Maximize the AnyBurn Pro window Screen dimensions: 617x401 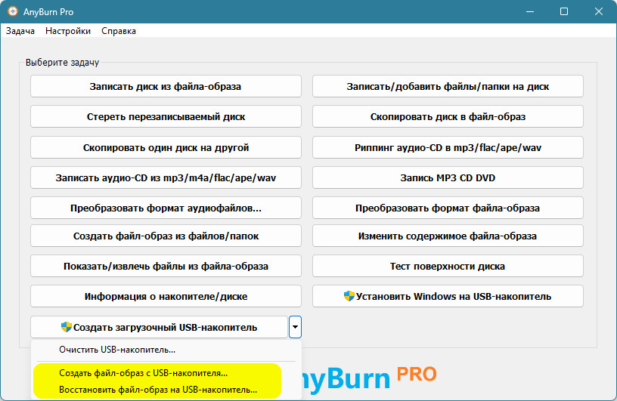564,11
